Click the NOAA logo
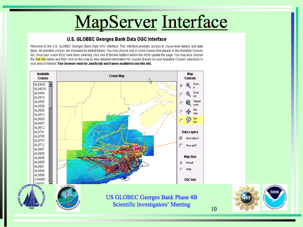Image resolution: width=303 pixels, height=227 pixels. [275, 197]
